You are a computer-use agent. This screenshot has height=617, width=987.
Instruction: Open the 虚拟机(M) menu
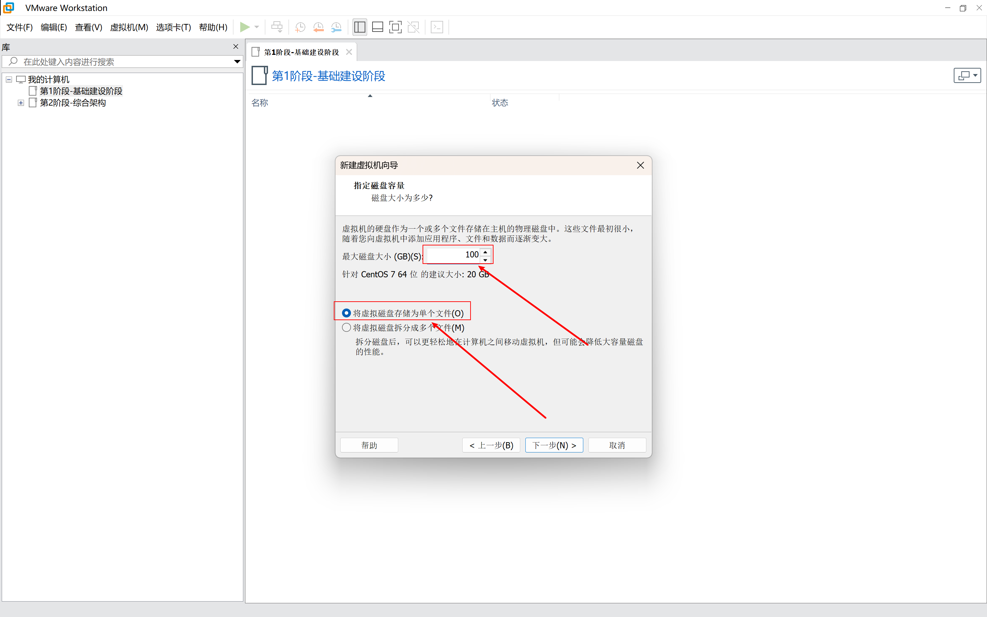click(x=129, y=27)
